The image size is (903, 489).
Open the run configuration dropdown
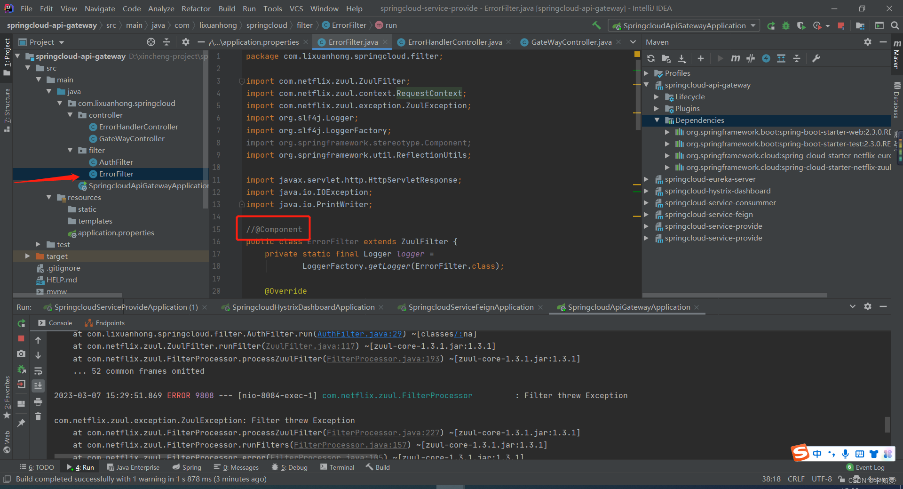point(684,25)
